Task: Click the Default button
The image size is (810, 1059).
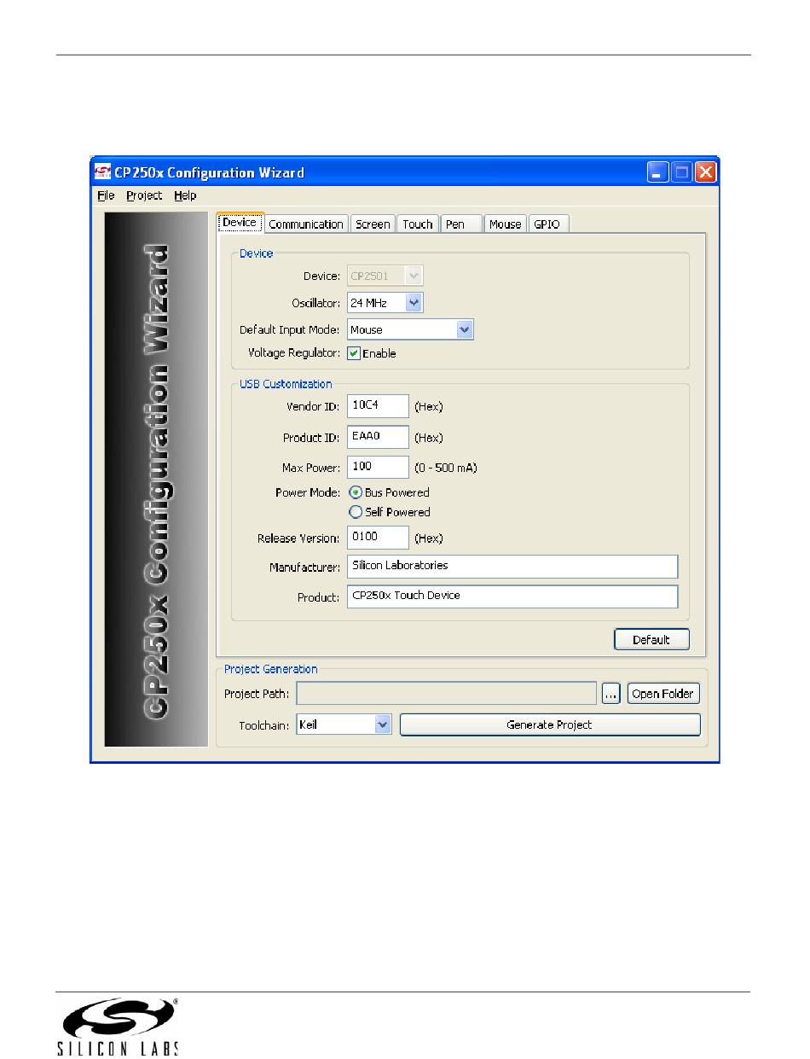Action: pyautogui.click(x=651, y=640)
